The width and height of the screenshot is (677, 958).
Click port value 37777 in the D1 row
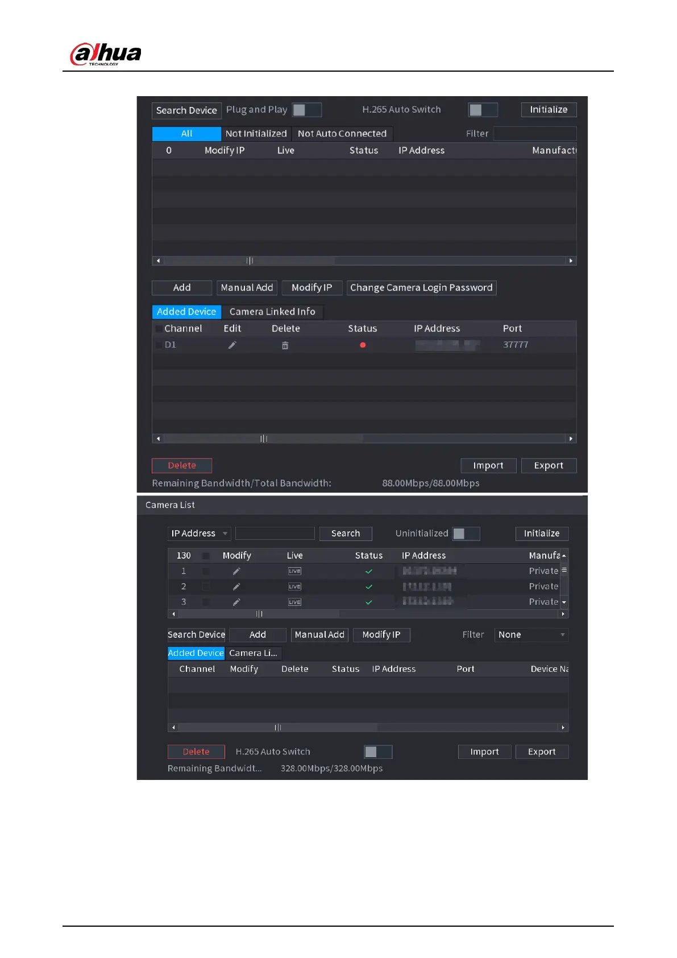[516, 345]
